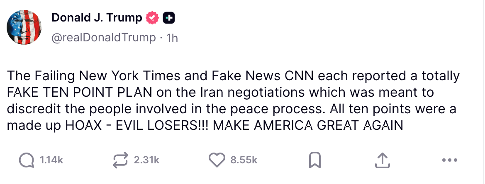Click the "MAKE AMERICA GREAT AGAIN" text
Viewport: 485px width, 184px height.
click(x=308, y=124)
